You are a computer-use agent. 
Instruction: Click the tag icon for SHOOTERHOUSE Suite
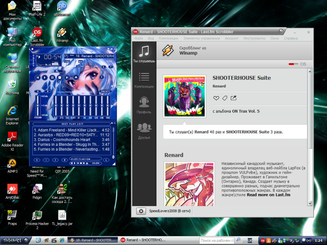(x=224, y=98)
